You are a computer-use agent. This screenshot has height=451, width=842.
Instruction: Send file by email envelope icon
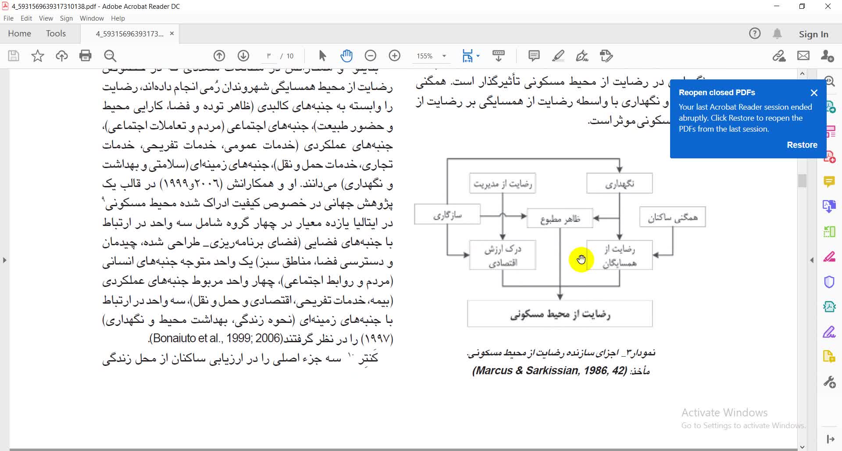click(x=803, y=56)
